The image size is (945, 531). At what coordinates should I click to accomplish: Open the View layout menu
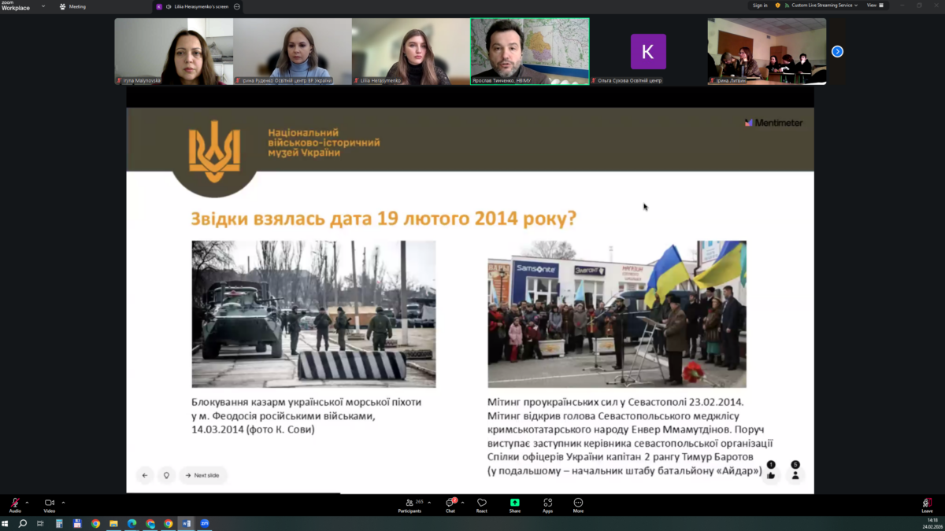point(873,6)
